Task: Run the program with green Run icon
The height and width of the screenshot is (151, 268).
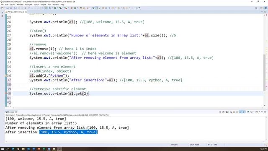Action: pyautogui.click(x=55, y=8)
